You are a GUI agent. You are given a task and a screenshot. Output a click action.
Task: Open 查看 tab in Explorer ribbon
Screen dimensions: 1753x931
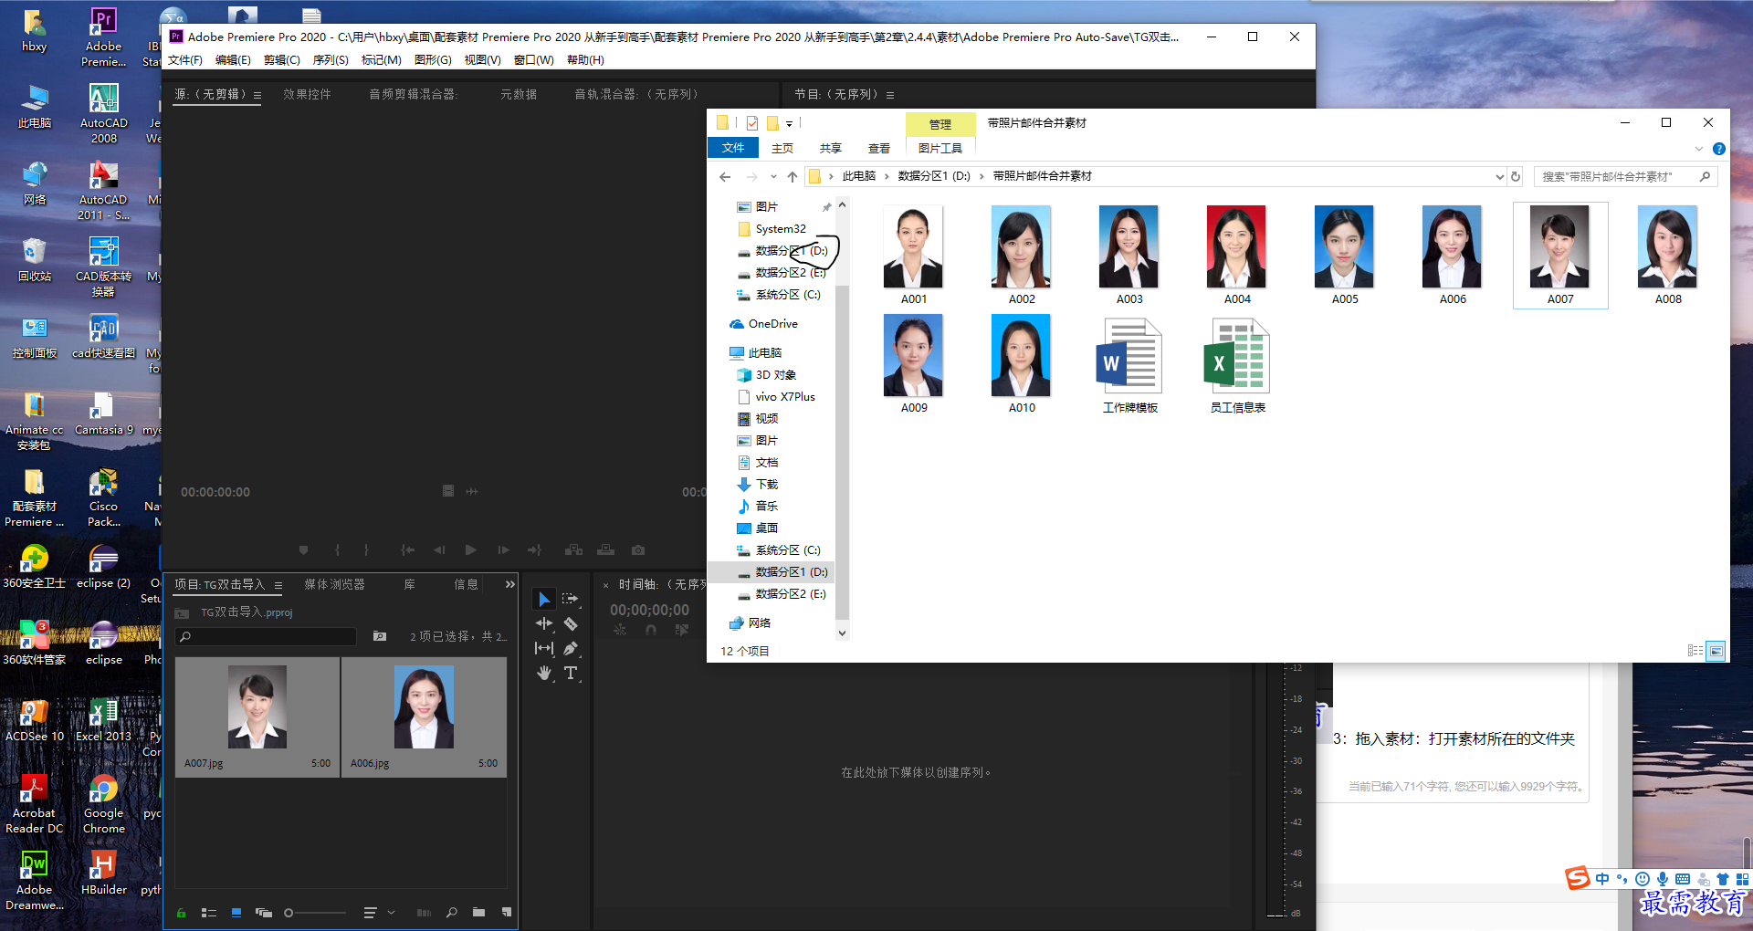coord(879,148)
